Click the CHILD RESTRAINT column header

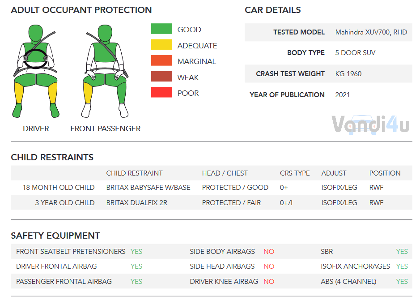pyautogui.click(x=134, y=173)
